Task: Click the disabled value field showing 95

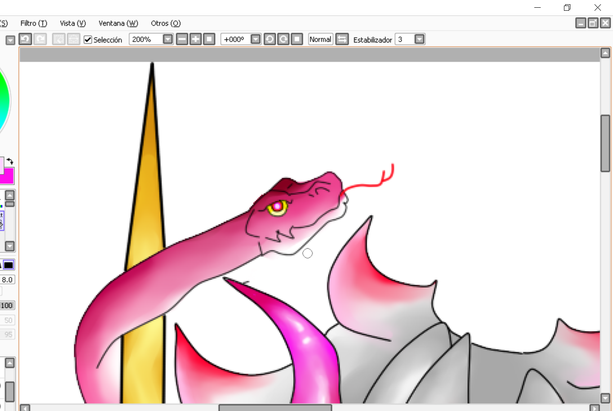Action: 7,334
